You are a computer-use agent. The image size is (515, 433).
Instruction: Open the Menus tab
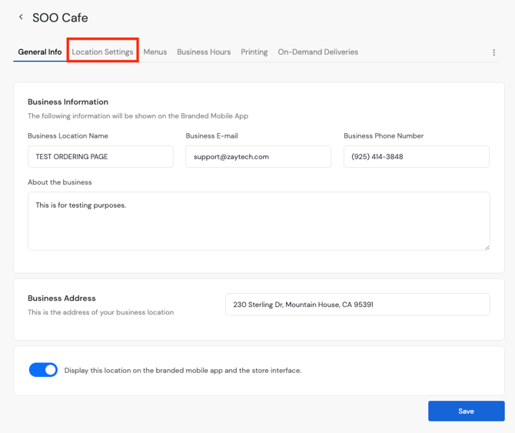[x=155, y=52]
